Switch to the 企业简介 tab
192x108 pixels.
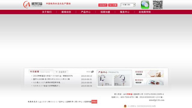61,72
